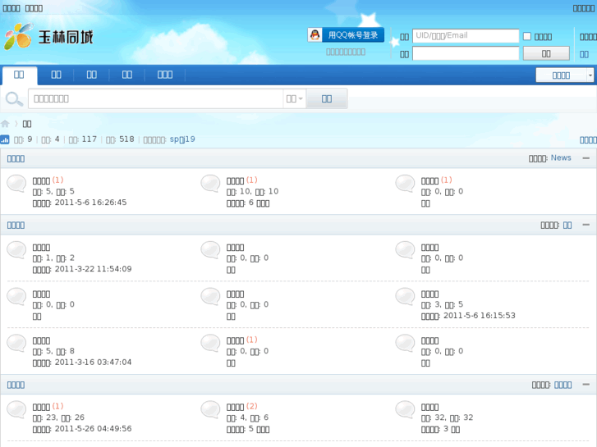Open last post link 2011-5-6 16:15:53
The height and width of the screenshot is (447, 597).
[480, 316]
